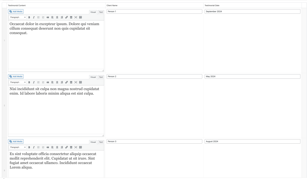Apply italic in the Person 3 testimonial editor
This screenshot has height=179, width=307.
click(34, 147)
